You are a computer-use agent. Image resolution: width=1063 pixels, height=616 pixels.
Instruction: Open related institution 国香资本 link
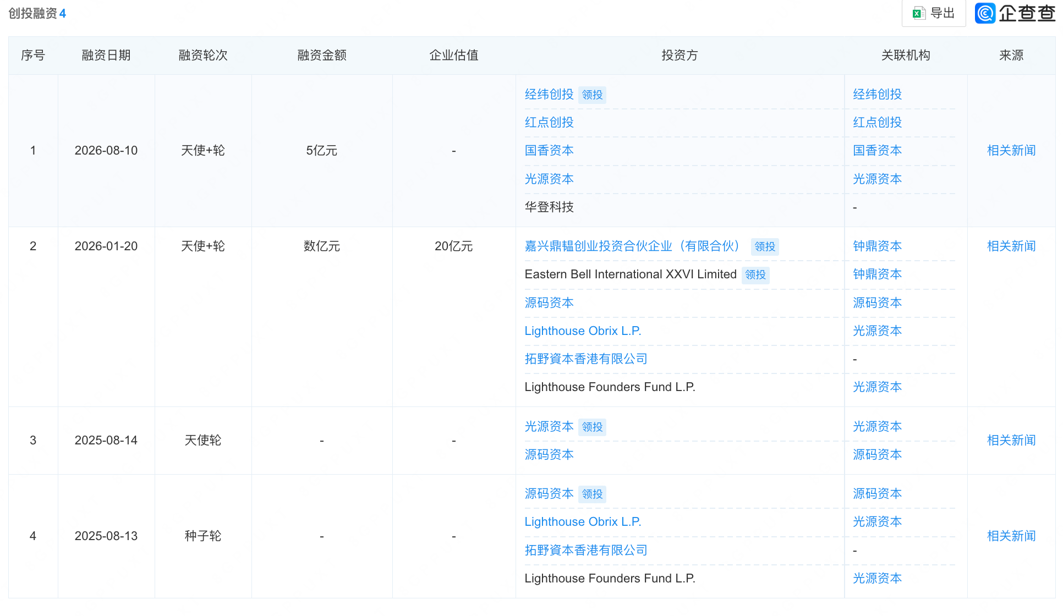878,151
